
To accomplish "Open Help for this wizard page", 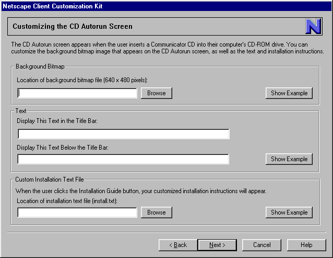I will 306,245.
